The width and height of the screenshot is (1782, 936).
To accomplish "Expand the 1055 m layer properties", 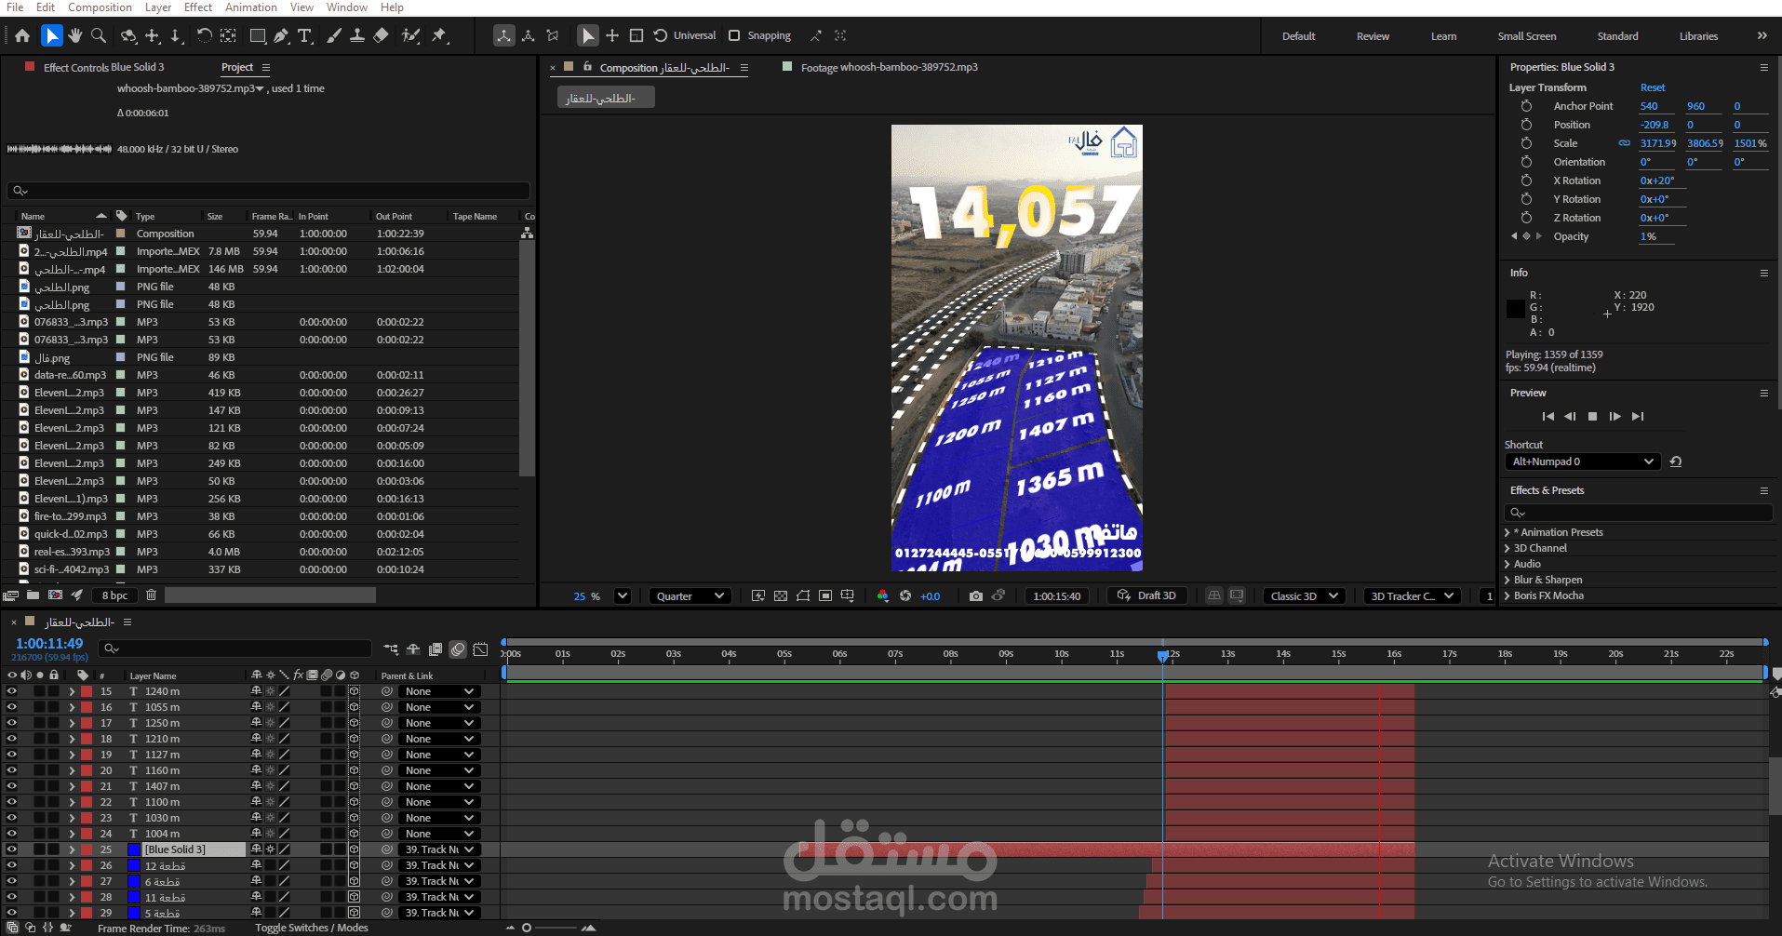I will pyautogui.click(x=72, y=708).
